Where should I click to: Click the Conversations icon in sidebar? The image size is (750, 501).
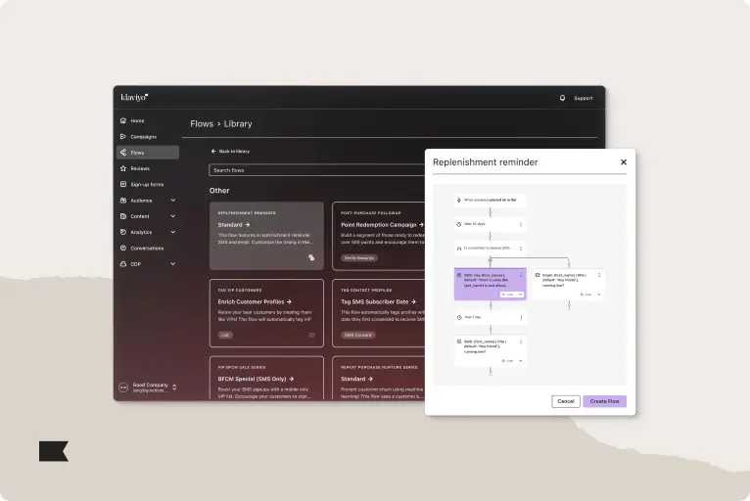[x=123, y=248]
